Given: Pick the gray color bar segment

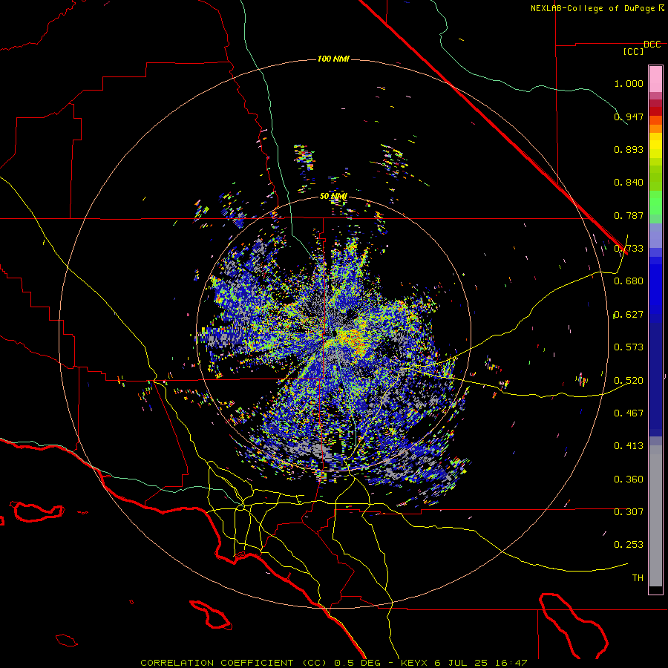Looking at the screenshot, I should coord(655,517).
